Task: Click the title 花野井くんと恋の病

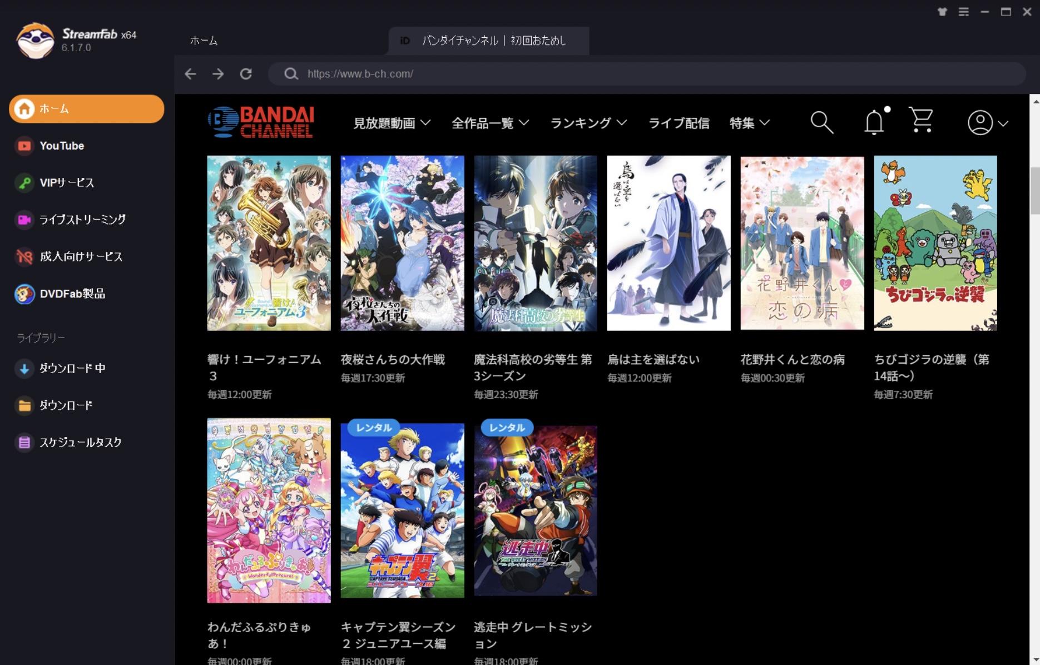Action: tap(793, 360)
